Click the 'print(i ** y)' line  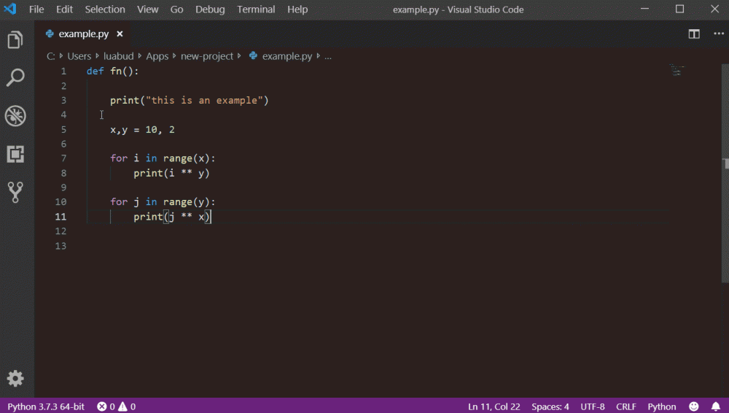pyautogui.click(x=171, y=173)
